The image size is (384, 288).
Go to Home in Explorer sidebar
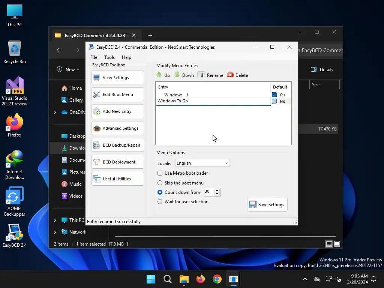pos(72,88)
